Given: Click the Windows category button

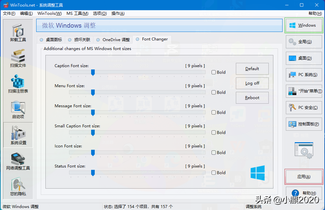Looking at the screenshot, I should click(304, 25).
